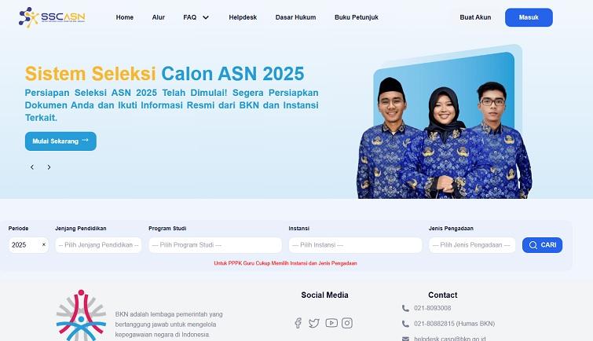Open the Pilih Instansi dropdown
Image resolution: width=593 pixels, height=341 pixels.
(x=355, y=245)
